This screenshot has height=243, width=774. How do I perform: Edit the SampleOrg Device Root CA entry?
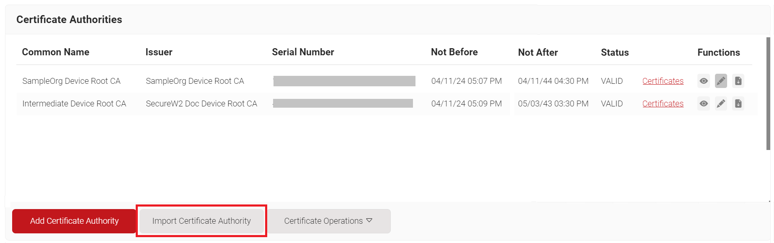click(x=721, y=81)
